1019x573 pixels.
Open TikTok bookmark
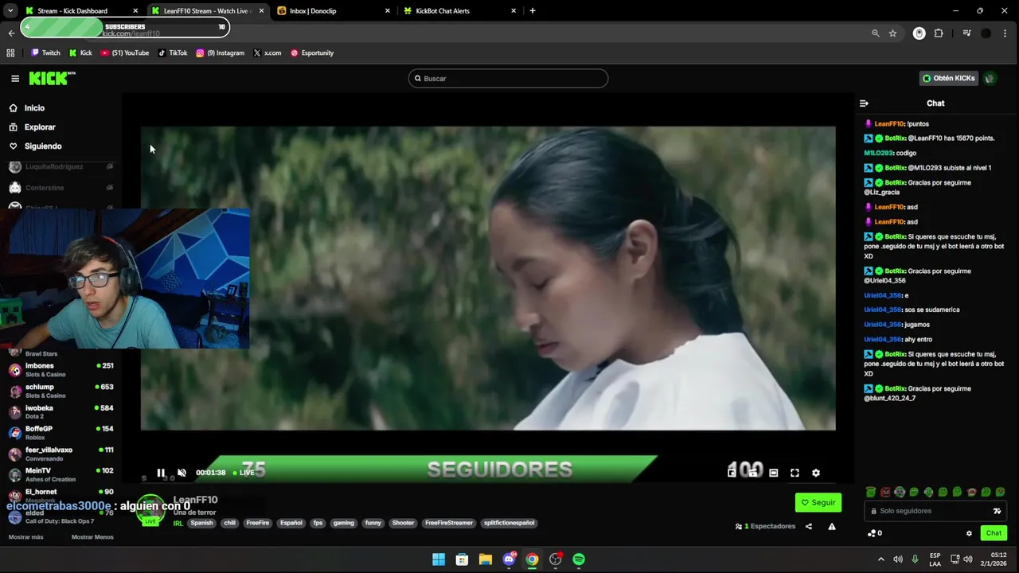(x=173, y=53)
